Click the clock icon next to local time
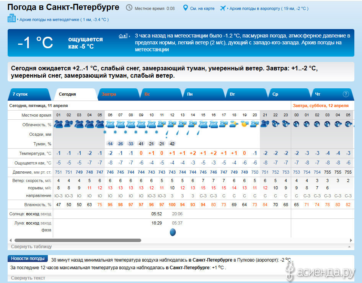This screenshot has width=362, height=283. pos(129,8)
